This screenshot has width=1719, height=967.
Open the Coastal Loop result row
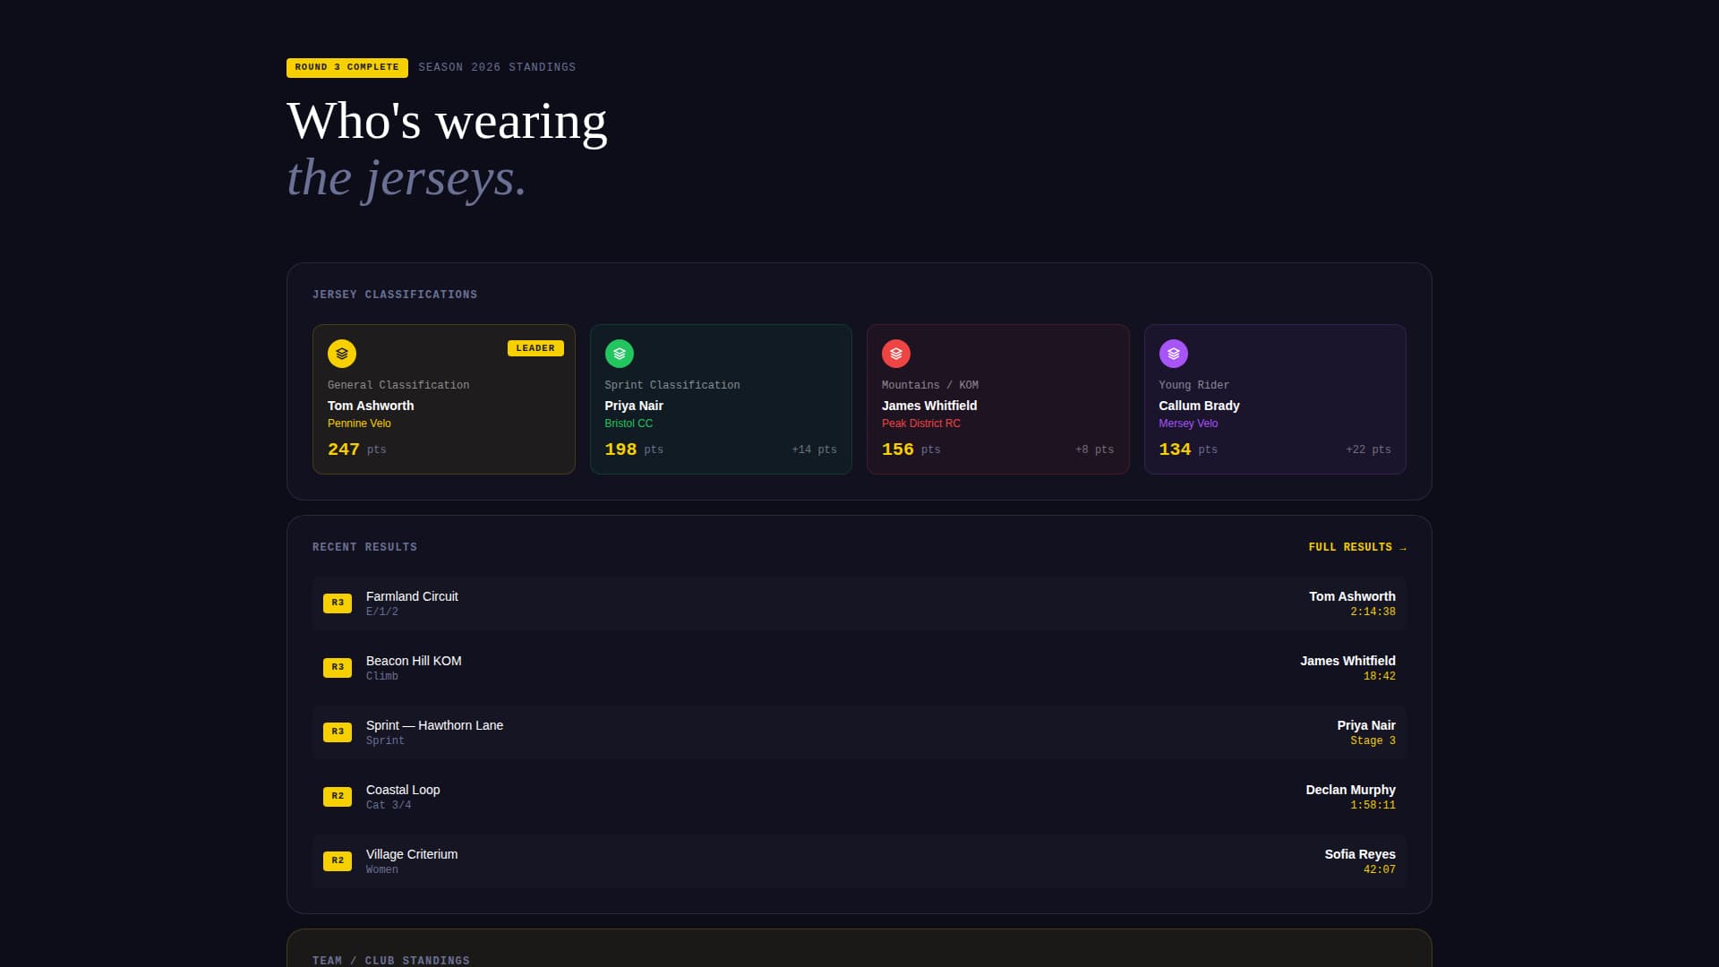tap(859, 797)
